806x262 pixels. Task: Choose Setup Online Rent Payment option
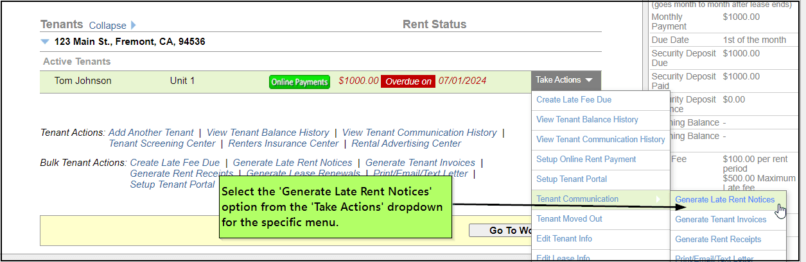pyautogui.click(x=586, y=160)
